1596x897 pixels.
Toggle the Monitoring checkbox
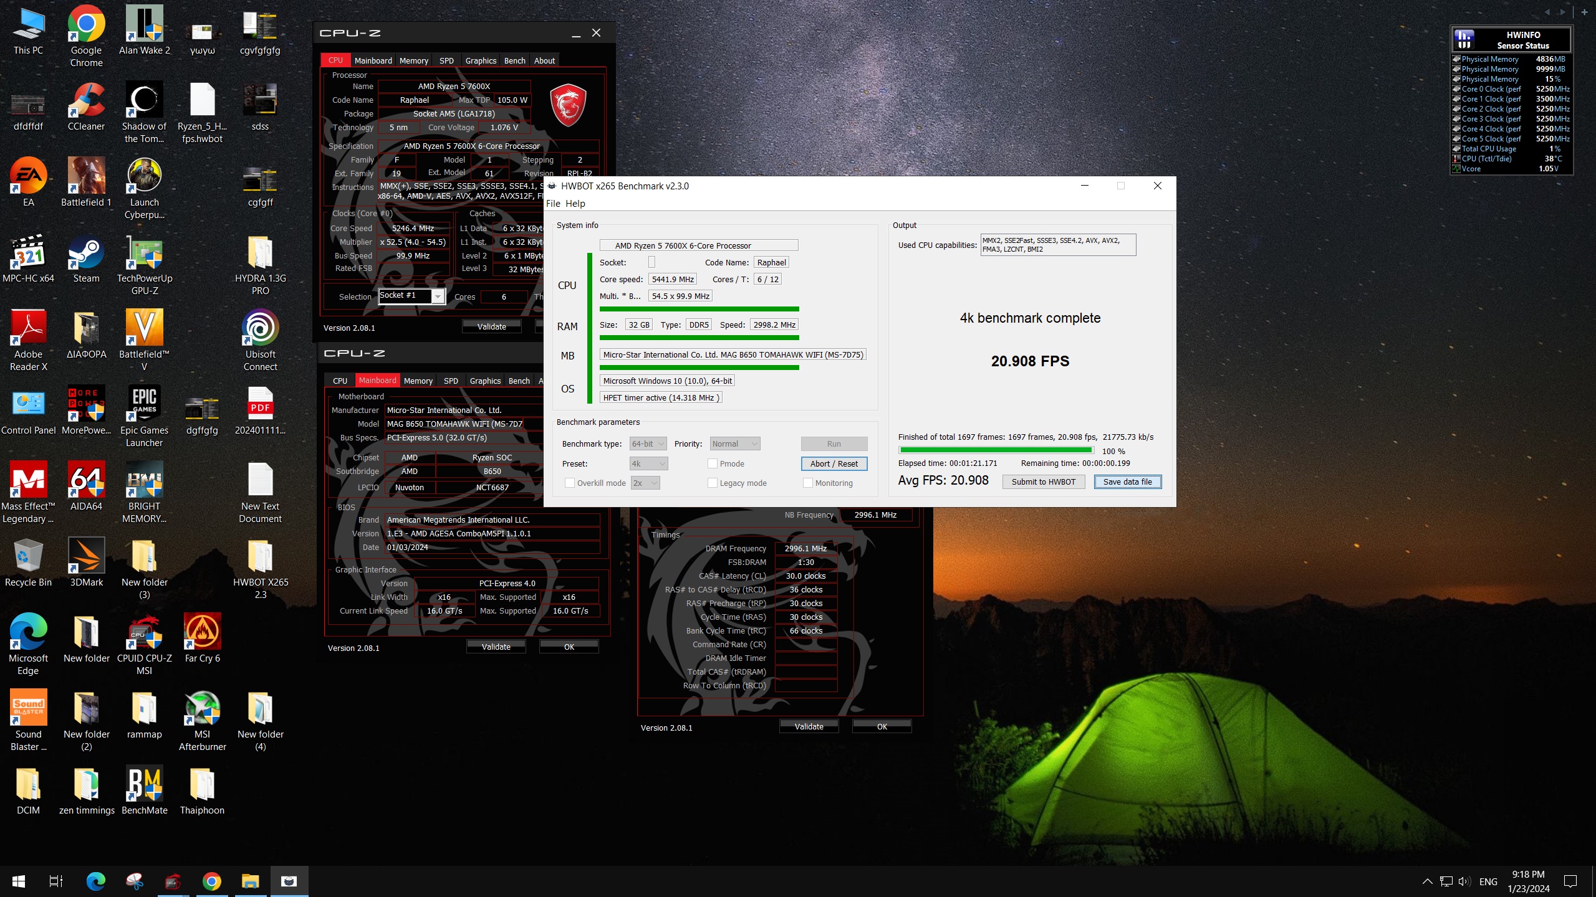pos(807,483)
